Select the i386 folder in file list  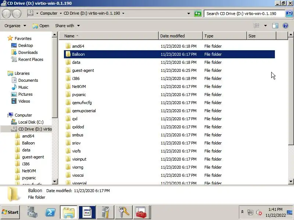[169, 78]
